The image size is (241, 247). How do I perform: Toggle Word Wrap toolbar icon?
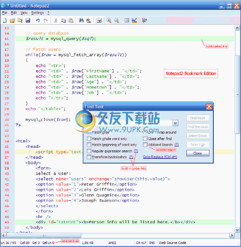tap(99, 20)
